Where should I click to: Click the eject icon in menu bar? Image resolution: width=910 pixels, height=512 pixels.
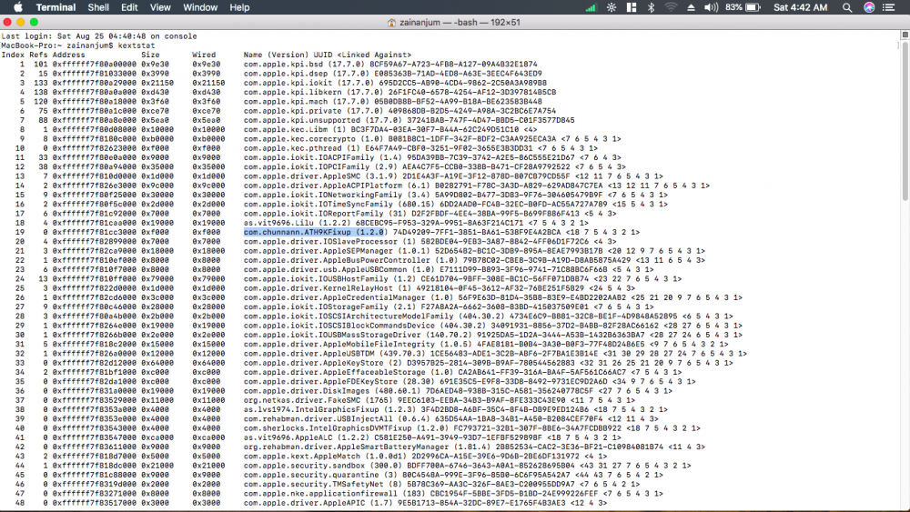(691, 7)
